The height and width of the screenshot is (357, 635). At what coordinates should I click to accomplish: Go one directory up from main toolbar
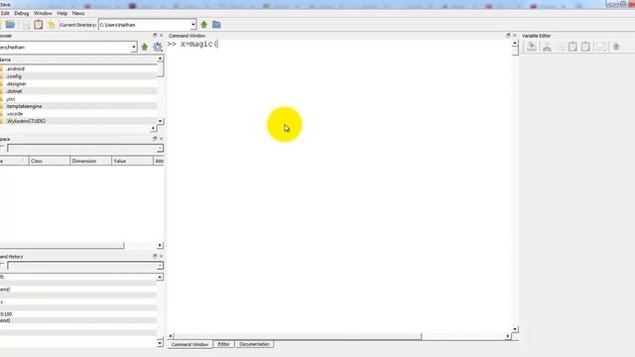pyautogui.click(x=203, y=25)
